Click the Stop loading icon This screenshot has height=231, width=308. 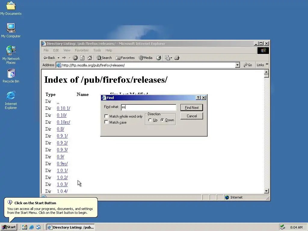75,58
